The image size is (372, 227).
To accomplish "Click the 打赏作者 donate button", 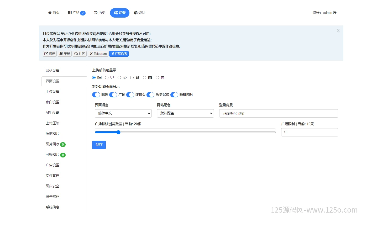I will pos(119,54).
